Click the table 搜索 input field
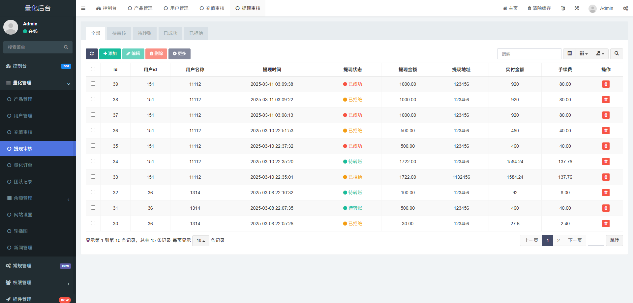Image resolution: width=633 pixels, height=303 pixels. [529, 54]
